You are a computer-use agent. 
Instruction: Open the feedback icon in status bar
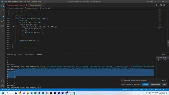click(164, 90)
